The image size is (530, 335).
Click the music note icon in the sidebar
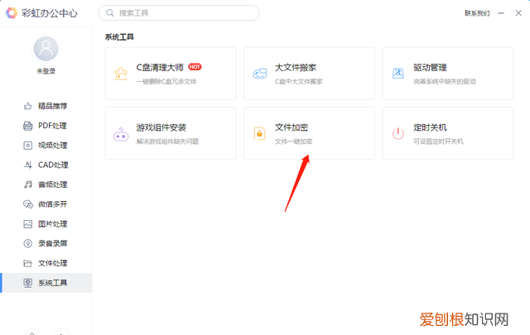(27, 184)
